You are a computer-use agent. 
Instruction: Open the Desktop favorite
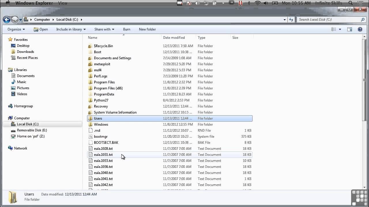pyautogui.click(x=23, y=46)
